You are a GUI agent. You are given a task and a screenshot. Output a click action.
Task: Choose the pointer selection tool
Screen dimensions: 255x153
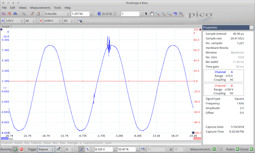pos(146,14)
